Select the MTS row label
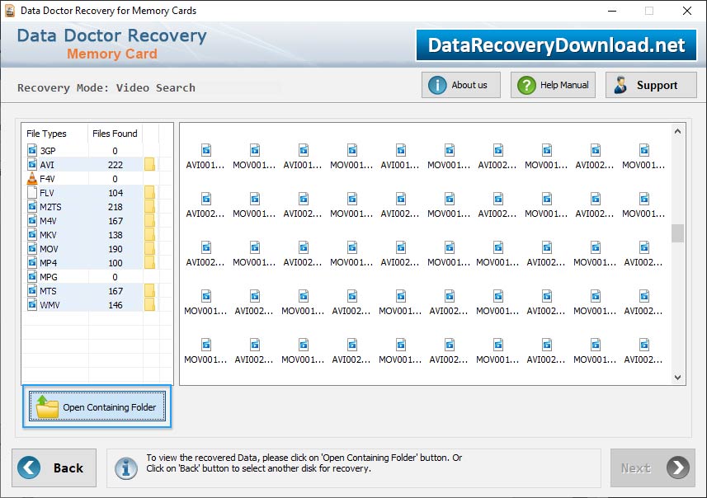 tap(48, 291)
